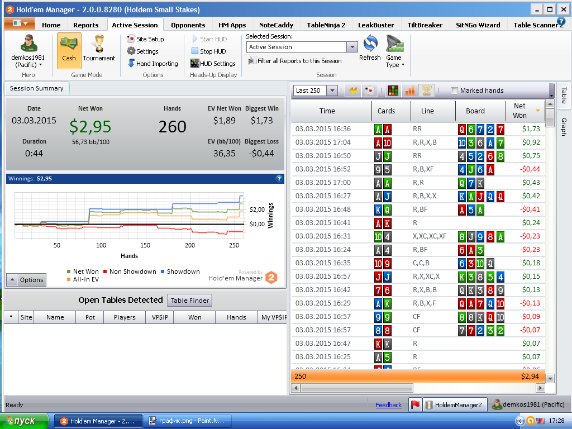The width and height of the screenshot is (572, 429).
Task: Select Cash game mode
Action: click(69, 51)
